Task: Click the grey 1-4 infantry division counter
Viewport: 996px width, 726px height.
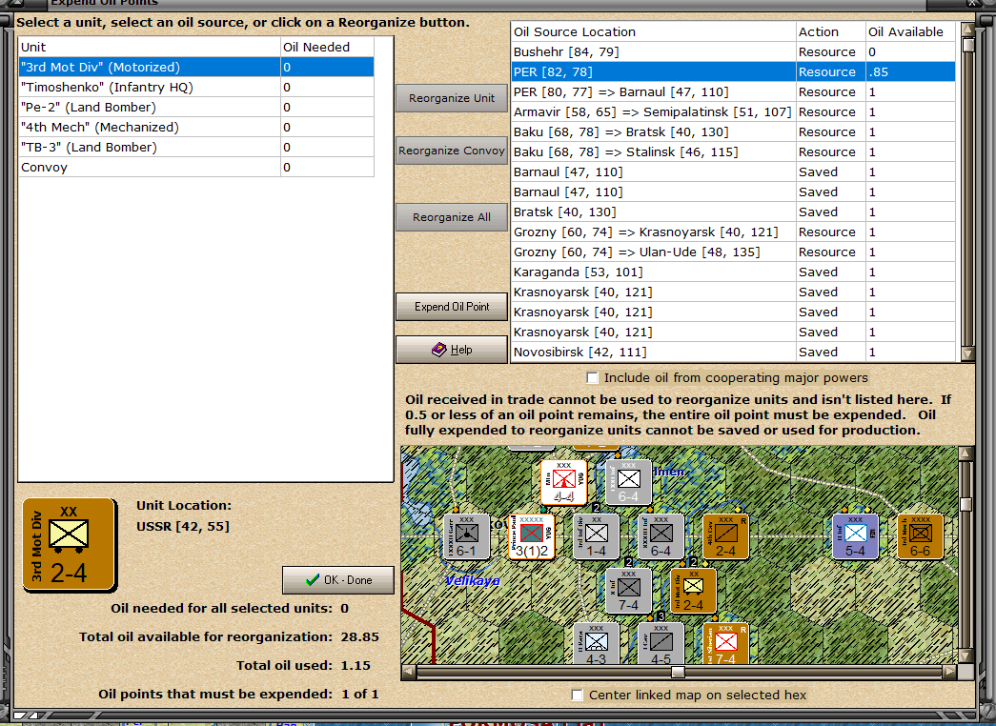Action: point(596,536)
